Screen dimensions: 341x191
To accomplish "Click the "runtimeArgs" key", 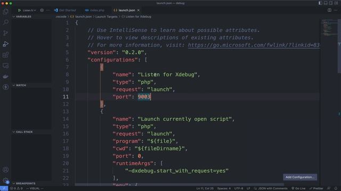I will tap(133, 163).
